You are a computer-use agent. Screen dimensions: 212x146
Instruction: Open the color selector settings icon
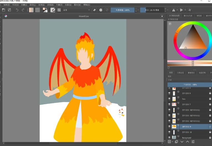[x=170, y=24]
